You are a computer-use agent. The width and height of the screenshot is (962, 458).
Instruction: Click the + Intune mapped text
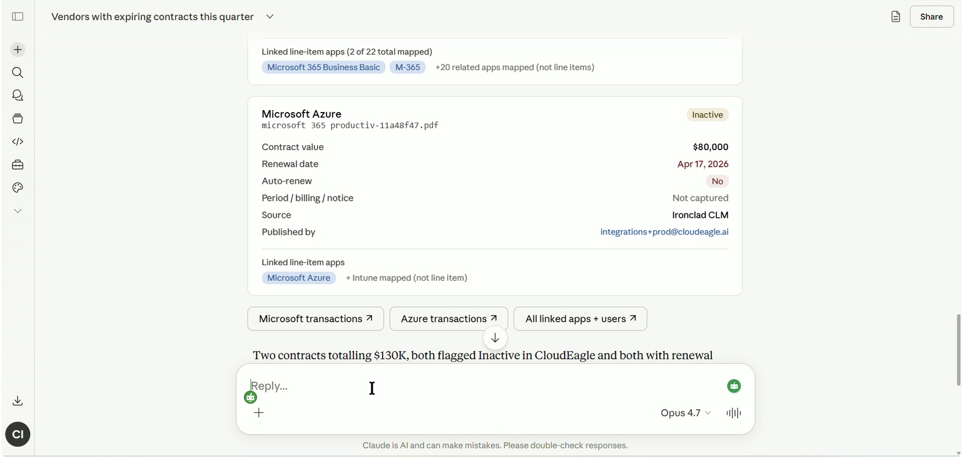point(407,278)
